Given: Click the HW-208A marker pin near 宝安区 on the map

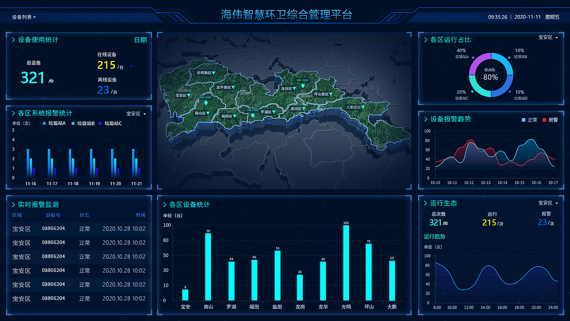Looking at the screenshot, I should 206,103.
